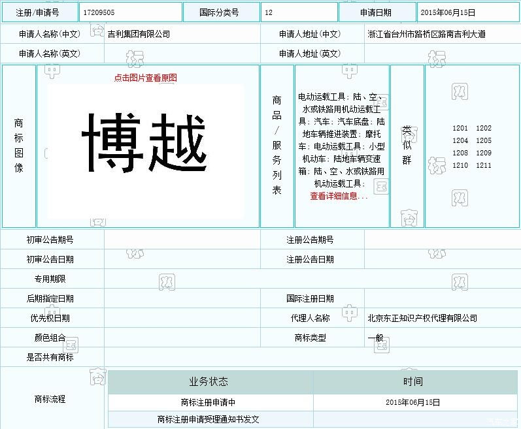Click the 商标图像 vertical label
The image size is (521, 429).
coord(19,146)
